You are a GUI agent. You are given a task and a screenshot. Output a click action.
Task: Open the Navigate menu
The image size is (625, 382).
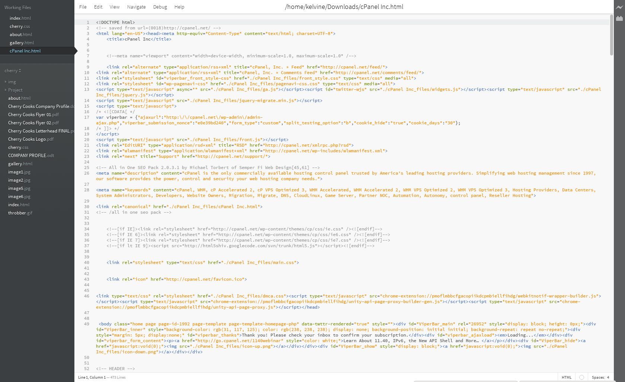(x=136, y=7)
